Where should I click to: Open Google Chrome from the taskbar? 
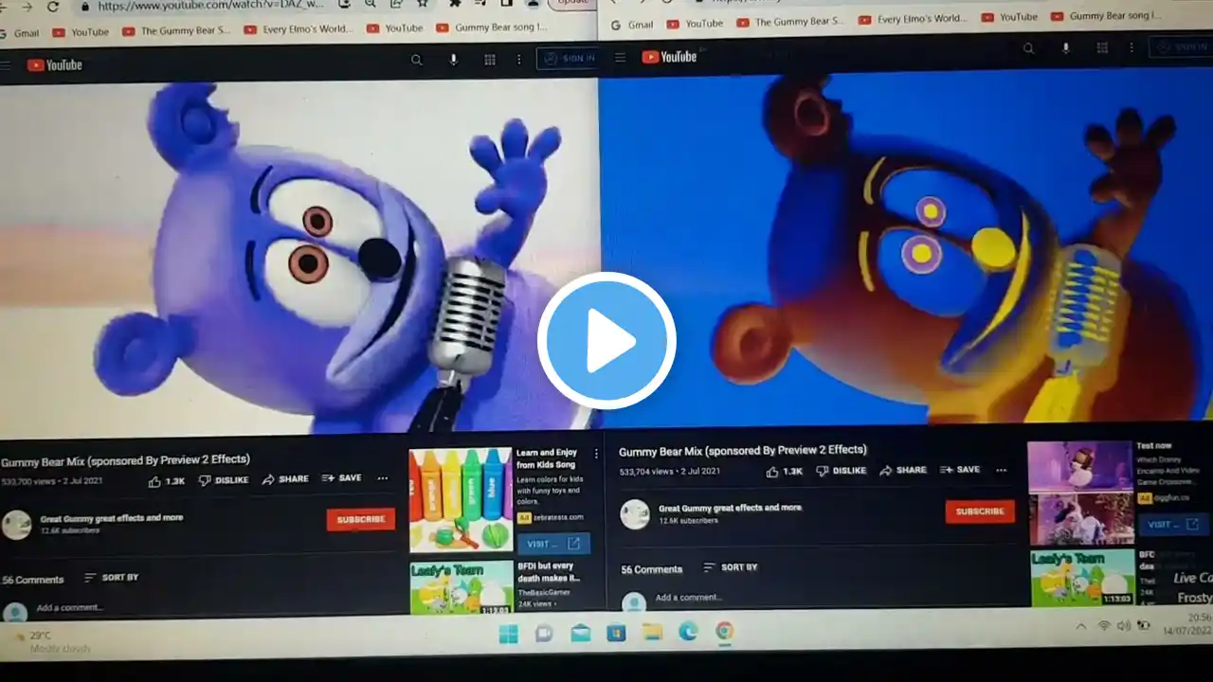pyautogui.click(x=724, y=631)
